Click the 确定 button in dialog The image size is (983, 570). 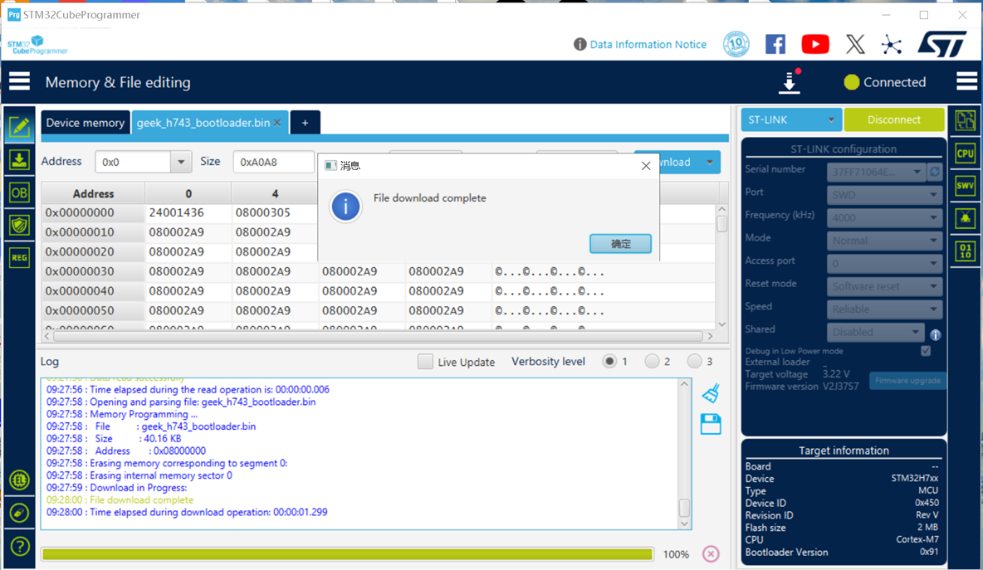620,244
